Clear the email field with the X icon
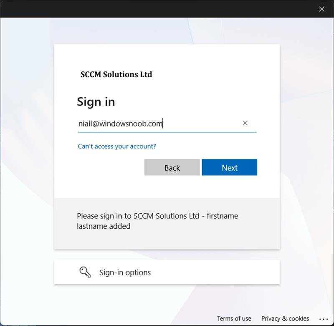The height and width of the screenshot is (326, 334). 245,123
